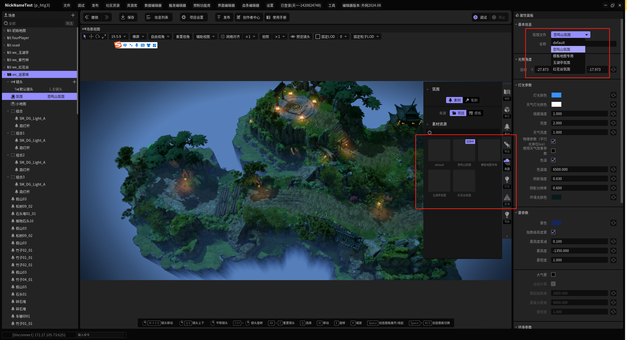
Task: Enable the 大气雾 checkbox
Action: (x=553, y=275)
